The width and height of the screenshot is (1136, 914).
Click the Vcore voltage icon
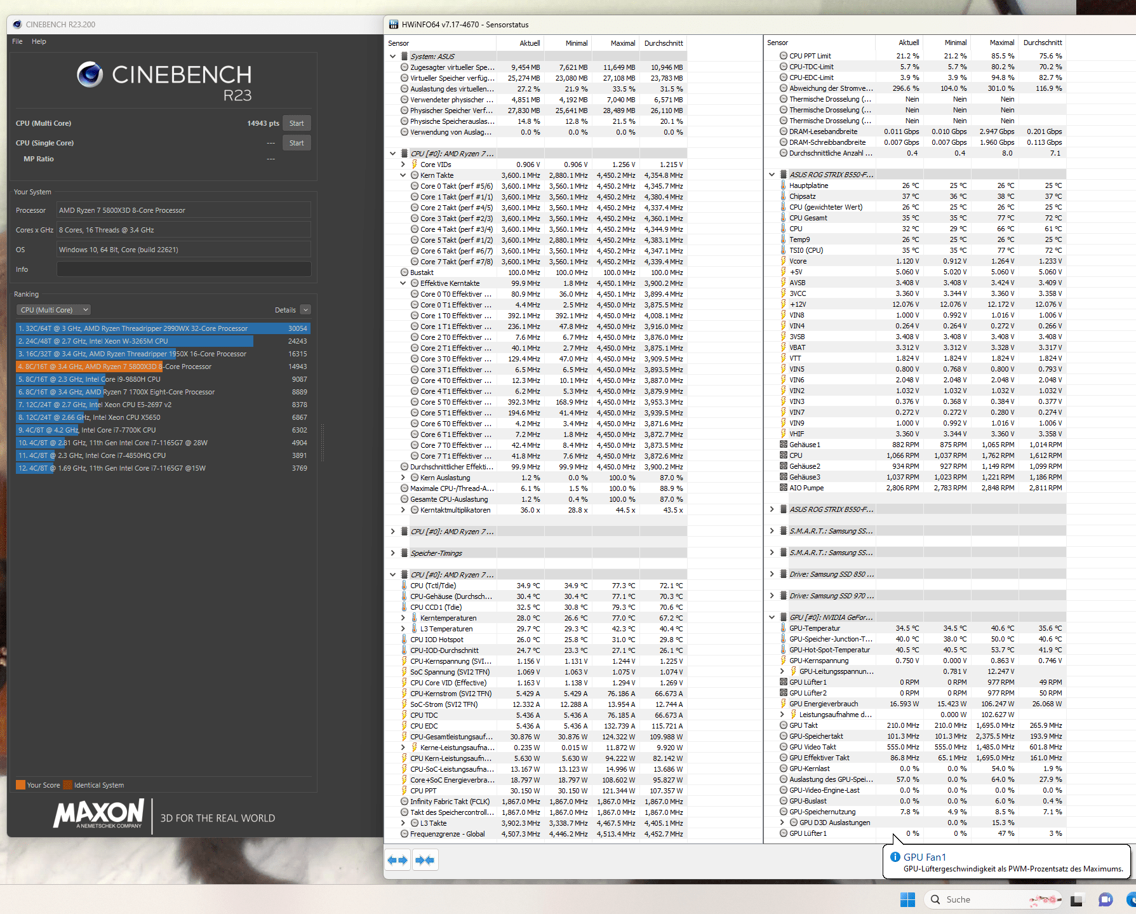point(784,261)
